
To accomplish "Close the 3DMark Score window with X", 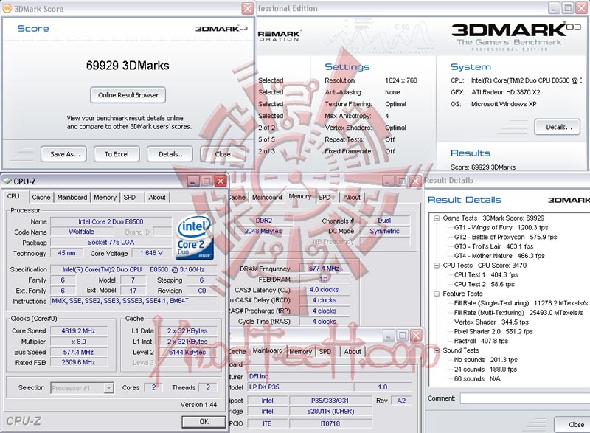I will (247, 9).
